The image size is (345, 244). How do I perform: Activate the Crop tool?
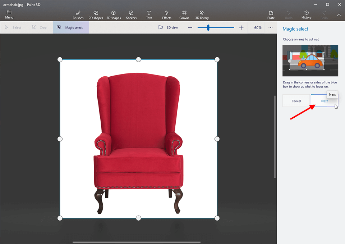[40, 27]
